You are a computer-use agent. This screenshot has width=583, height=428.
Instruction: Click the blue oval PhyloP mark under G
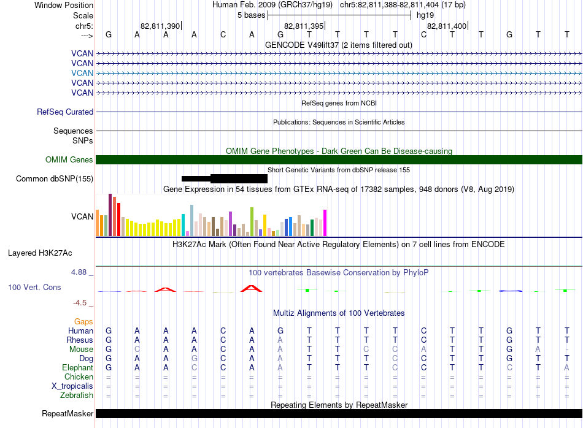coord(511,291)
